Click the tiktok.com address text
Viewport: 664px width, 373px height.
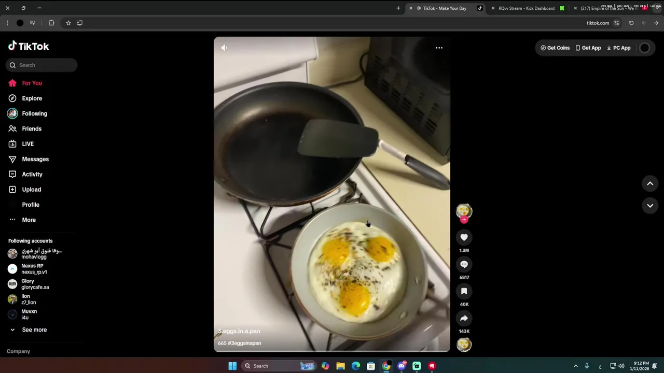[x=598, y=23]
